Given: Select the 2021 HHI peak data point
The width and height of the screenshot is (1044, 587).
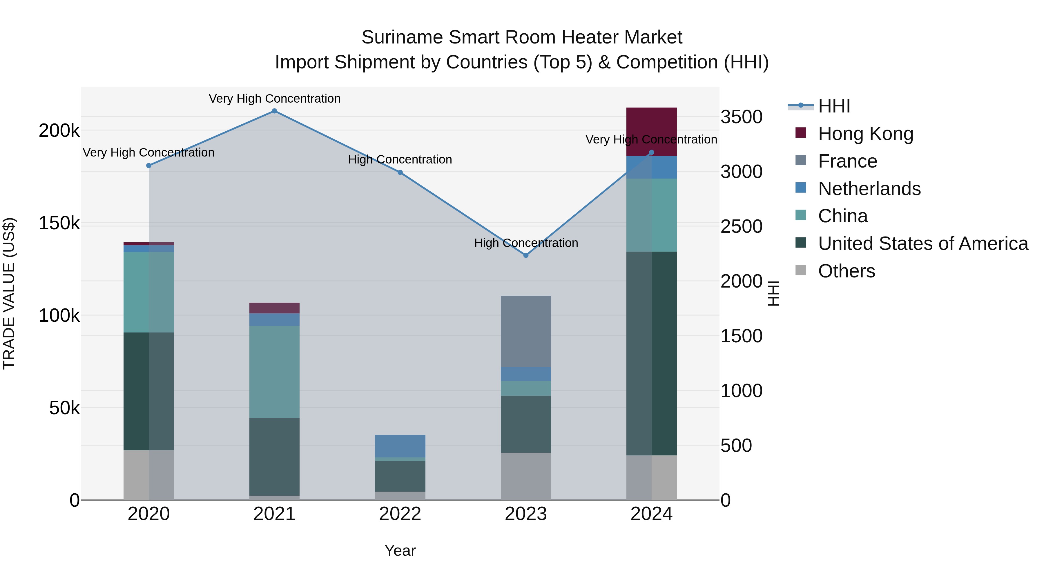Looking at the screenshot, I should 274,111.
